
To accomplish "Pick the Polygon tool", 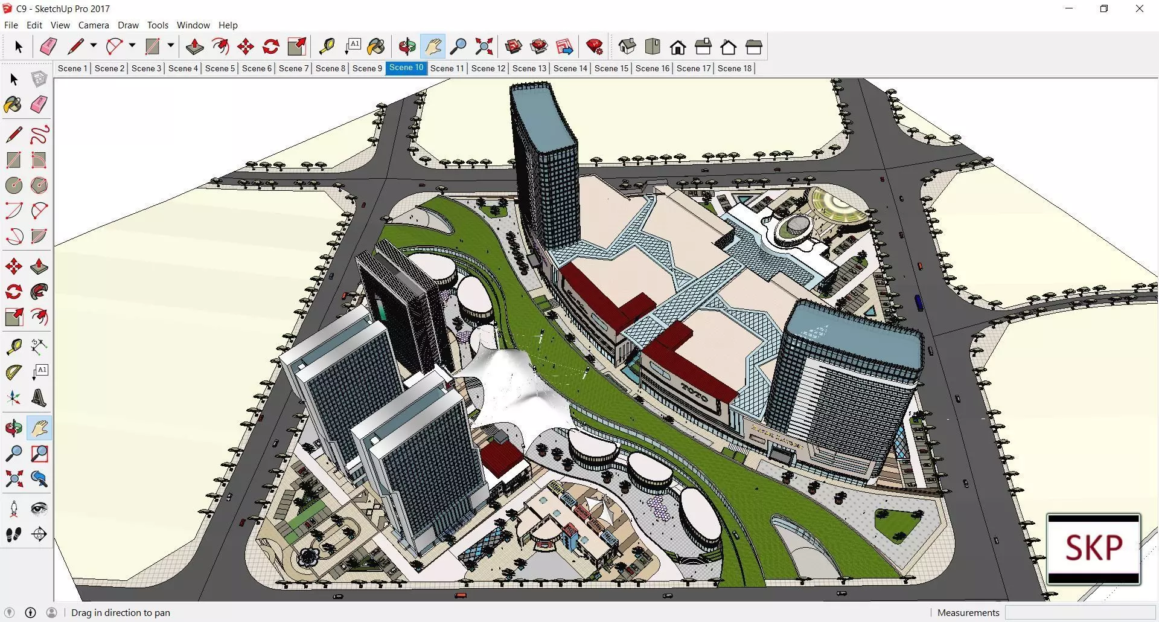I will tap(39, 185).
